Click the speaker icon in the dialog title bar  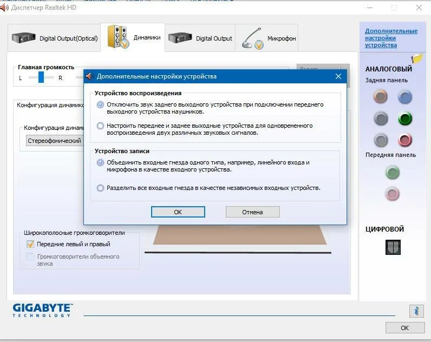(89, 76)
